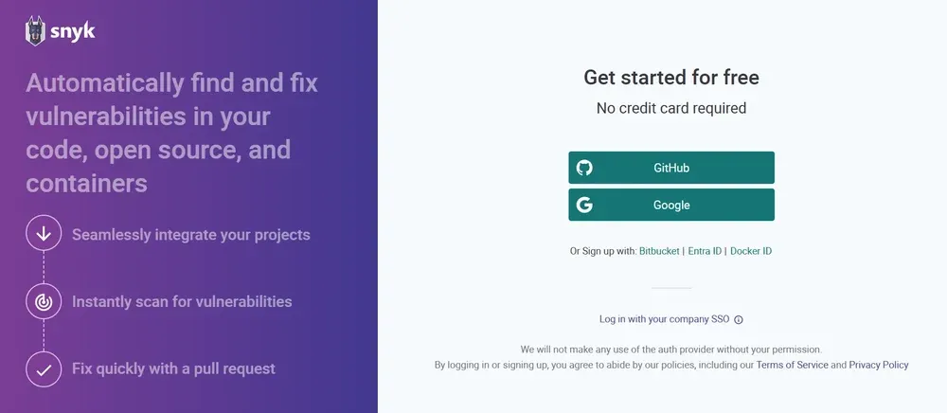The width and height of the screenshot is (947, 413).
Task: Log in with your company SSO
Action: 665,319
